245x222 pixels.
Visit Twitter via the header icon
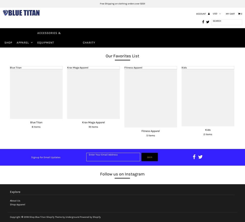pyautogui.click(x=208, y=22)
